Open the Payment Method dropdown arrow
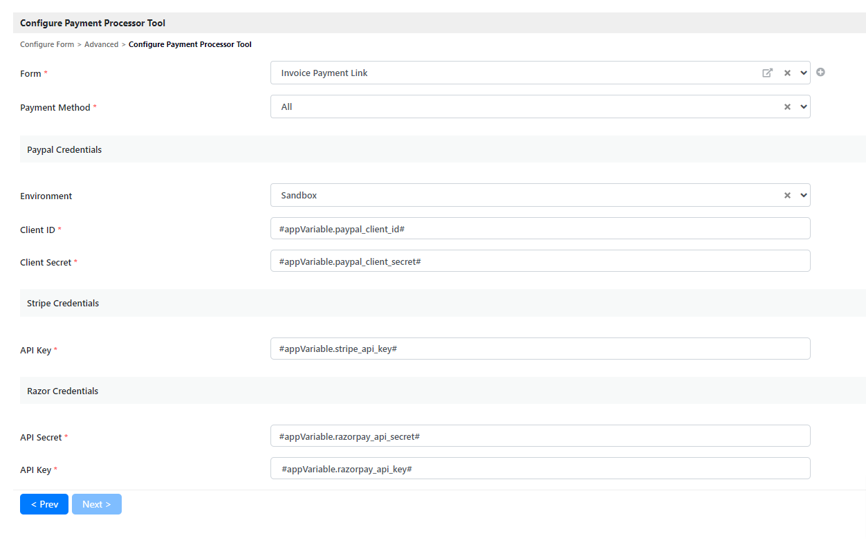Image resolution: width=866 pixels, height=556 pixels. click(x=804, y=107)
